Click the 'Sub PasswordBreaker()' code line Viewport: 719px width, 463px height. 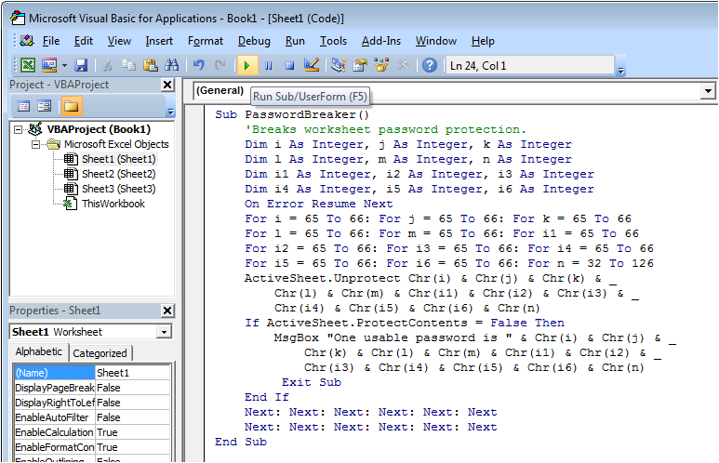292,114
